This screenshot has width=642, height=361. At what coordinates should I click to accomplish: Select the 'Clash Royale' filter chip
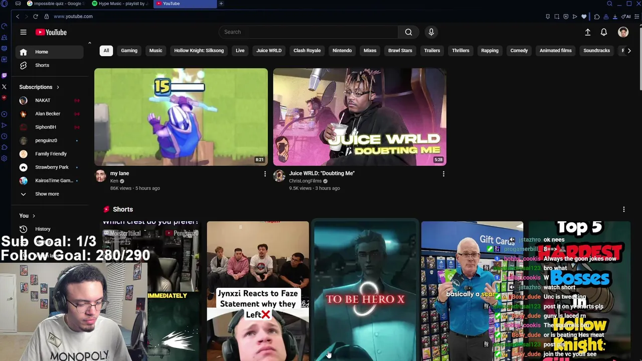tap(307, 51)
